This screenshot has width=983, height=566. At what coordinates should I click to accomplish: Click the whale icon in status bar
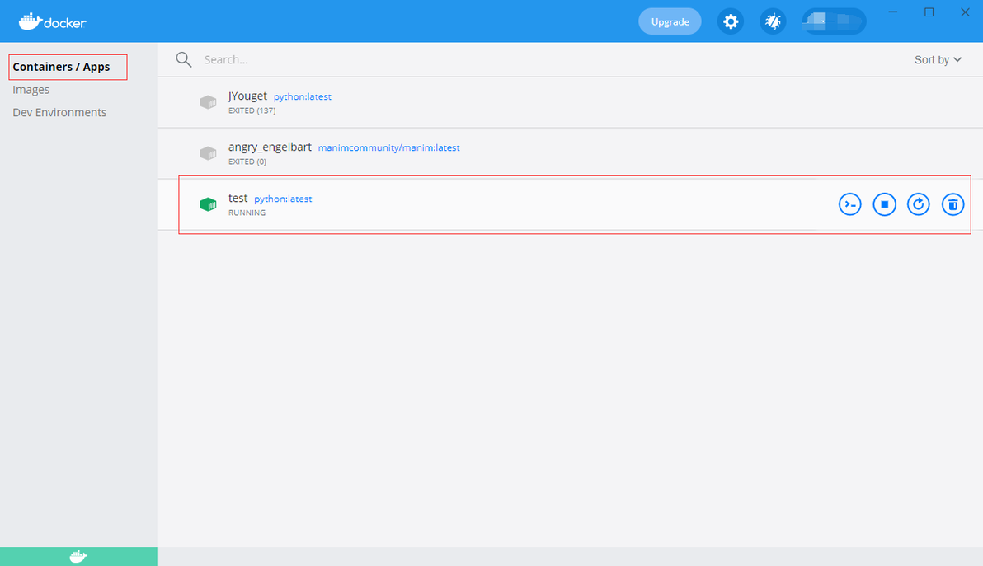pos(78,557)
